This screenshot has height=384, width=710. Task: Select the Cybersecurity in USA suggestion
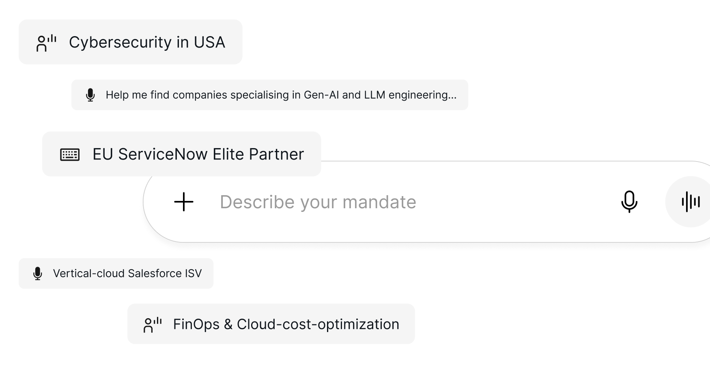[x=131, y=42]
